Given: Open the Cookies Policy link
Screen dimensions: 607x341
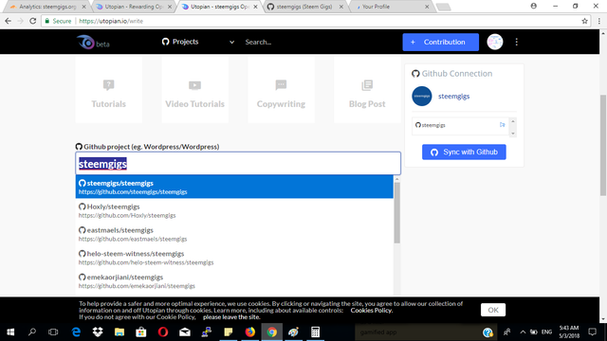Looking at the screenshot, I should coord(371,310).
